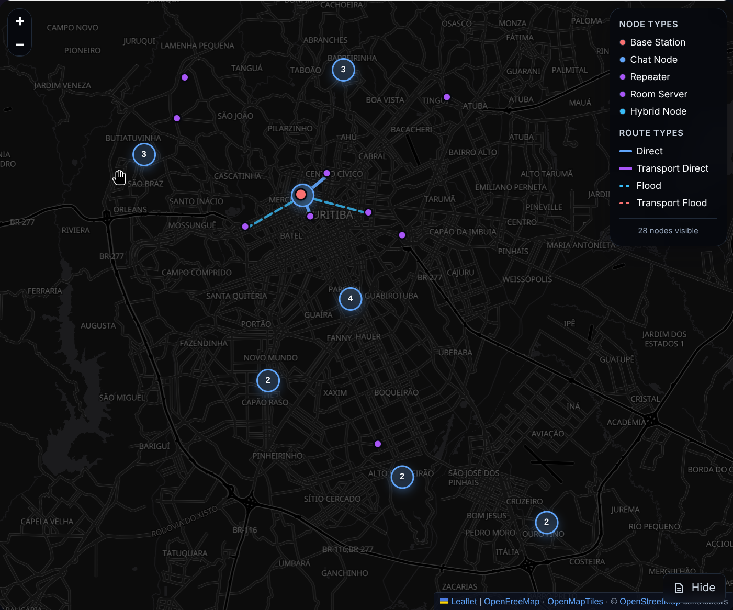733x610 pixels.
Task: Open the 2-node cluster near Ouro Fino
Action: (547, 522)
